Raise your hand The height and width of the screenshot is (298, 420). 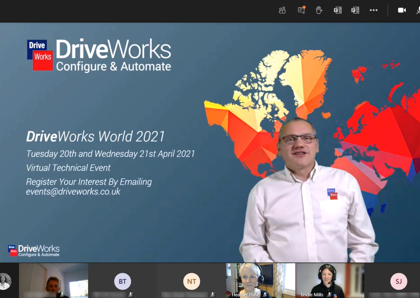319,10
